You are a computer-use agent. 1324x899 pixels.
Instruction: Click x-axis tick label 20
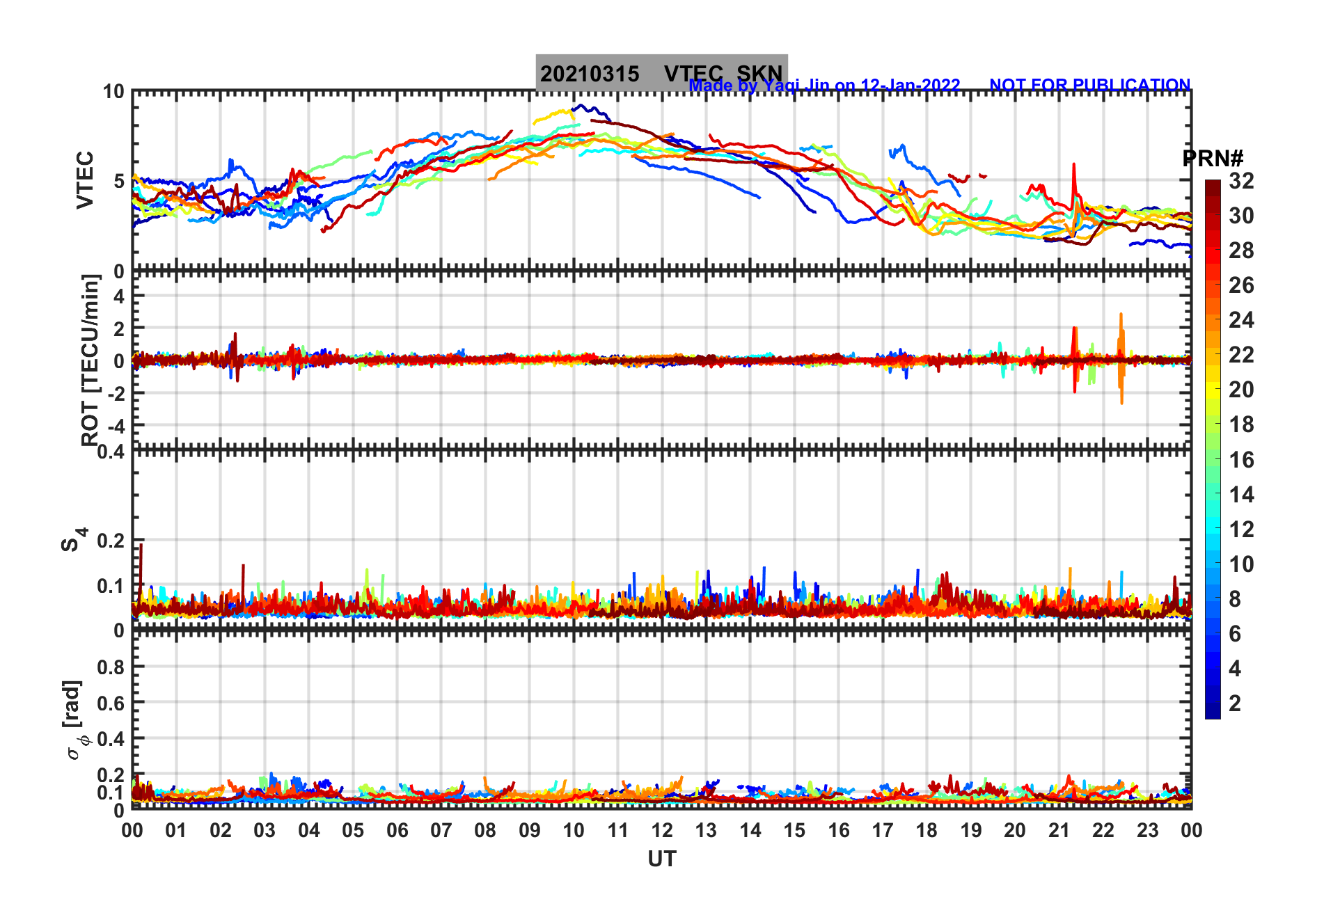point(1015,830)
